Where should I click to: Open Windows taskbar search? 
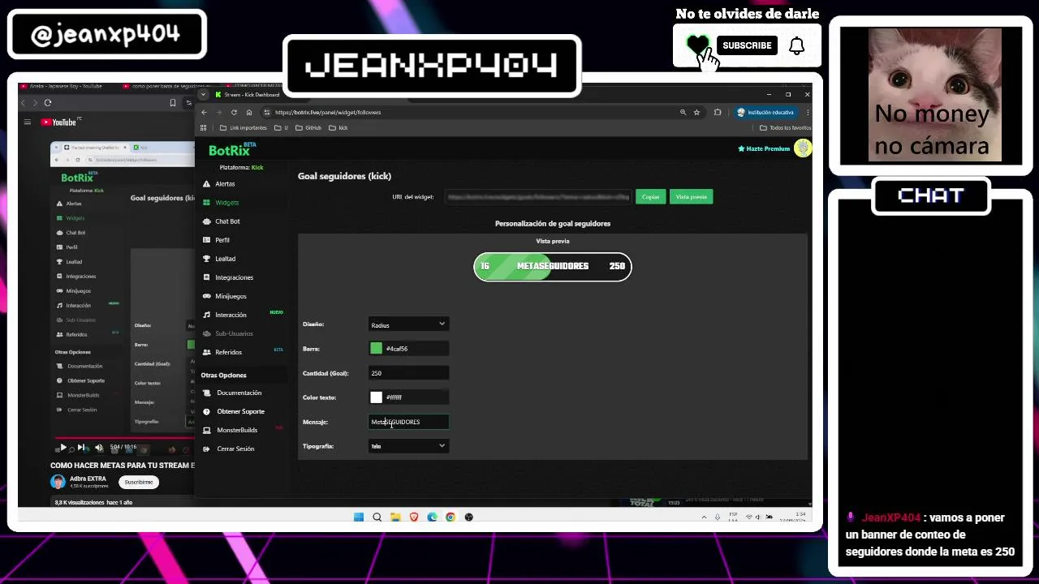[377, 517]
